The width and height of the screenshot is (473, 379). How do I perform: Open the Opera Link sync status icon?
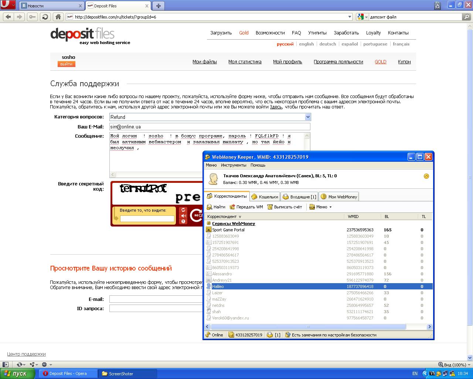tap(21, 365)
